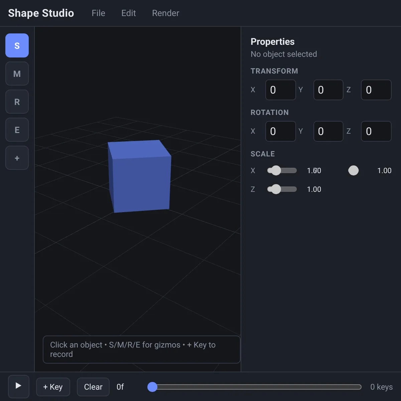The image size is (401, 401).
Task: Click the viewport hint message box
Action: pyautogui.click(x=142, y=350)
